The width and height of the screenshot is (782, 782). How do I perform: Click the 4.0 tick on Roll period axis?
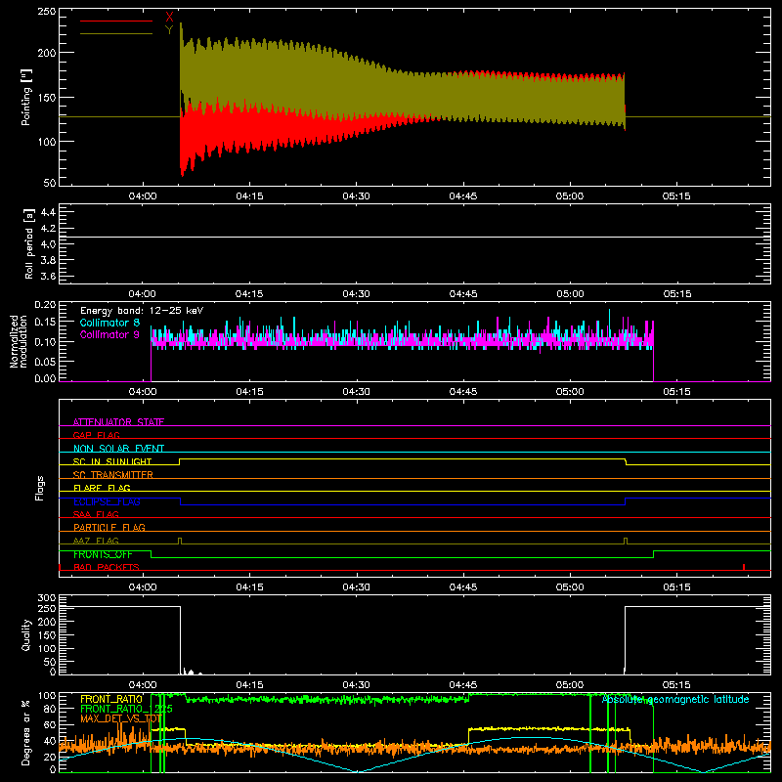48,244
